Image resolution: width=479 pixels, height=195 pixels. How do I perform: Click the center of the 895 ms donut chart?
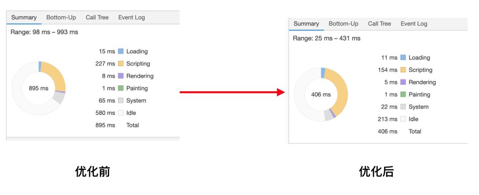pyautogui.click(x=39, y=88)
